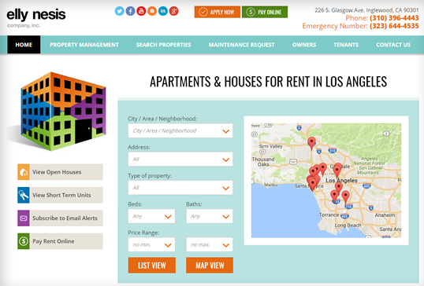The height and width of the screenshot is (286, 424).
Task: Click phone number (310) 396-4443
Action: [x=394, y=18]
